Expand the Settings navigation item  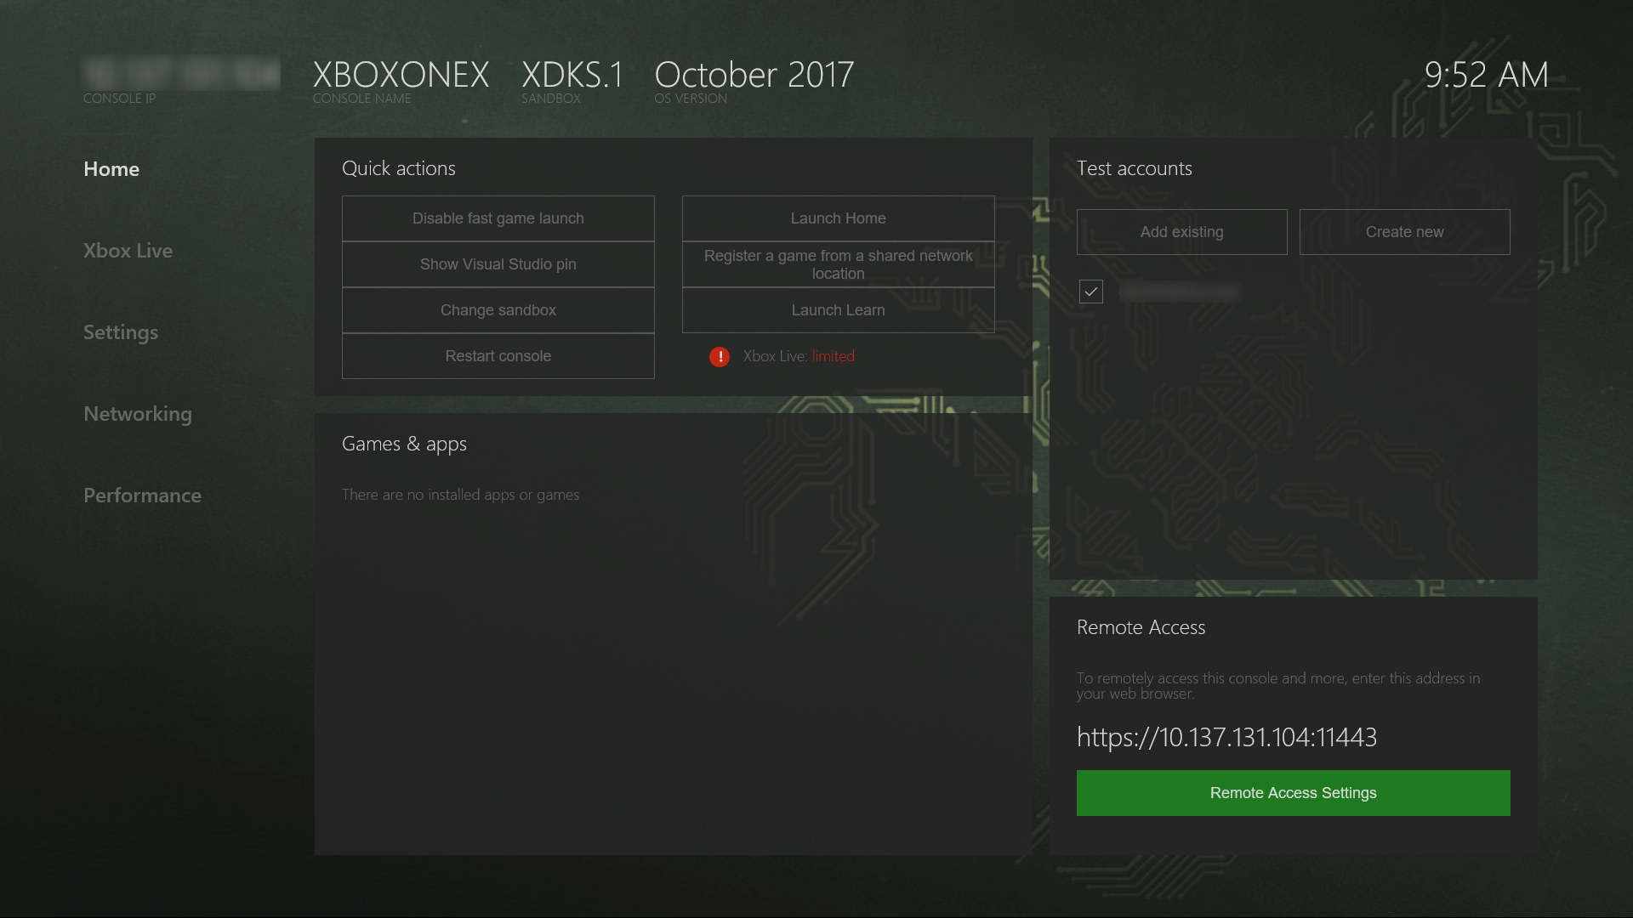[x=121, y=331]
